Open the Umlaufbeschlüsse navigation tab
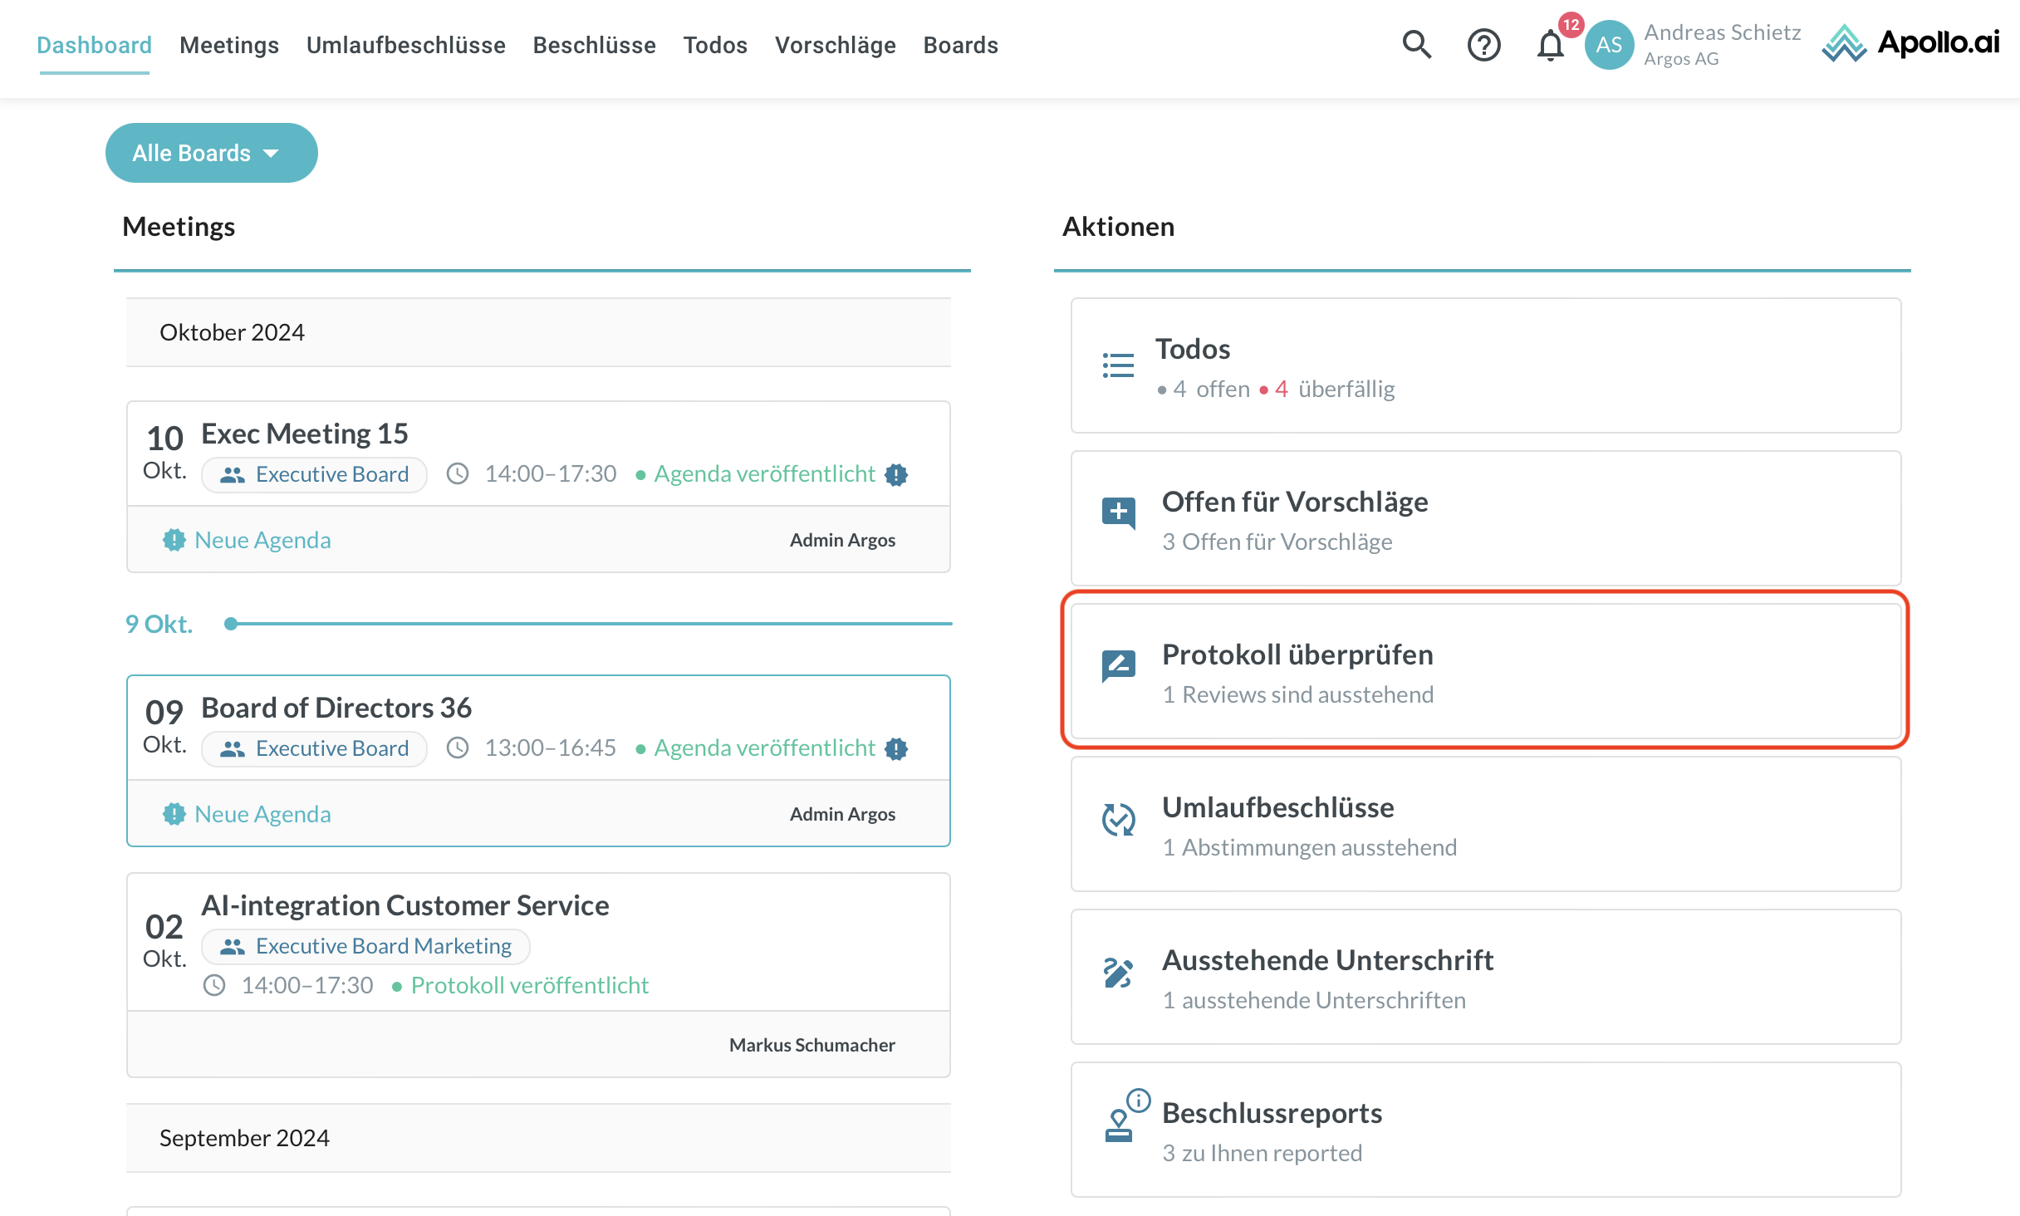Viewport: 2020px width, 1216px height. [405, 45]
